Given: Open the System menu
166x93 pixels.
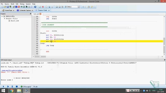Looking at the screenshot, I should pyautogui.click(x=28, y=4).
